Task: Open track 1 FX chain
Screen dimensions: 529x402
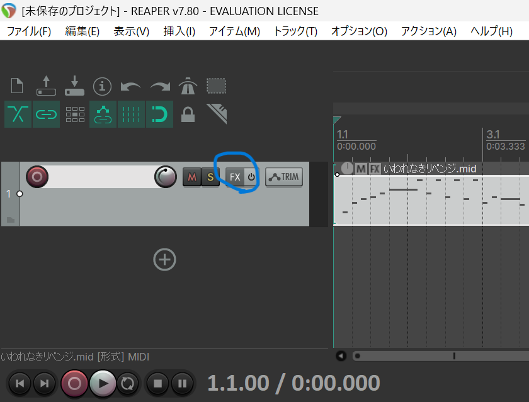Action: click(x=235, y=177)
